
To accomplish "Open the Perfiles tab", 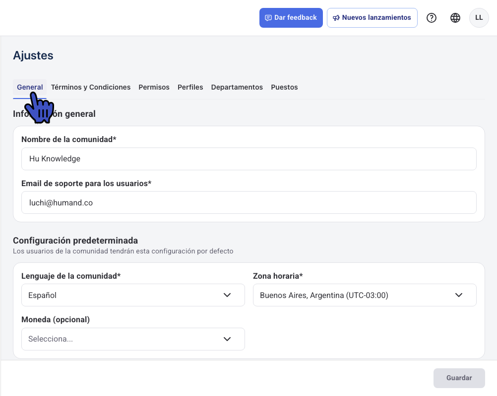I will point(190,87).
